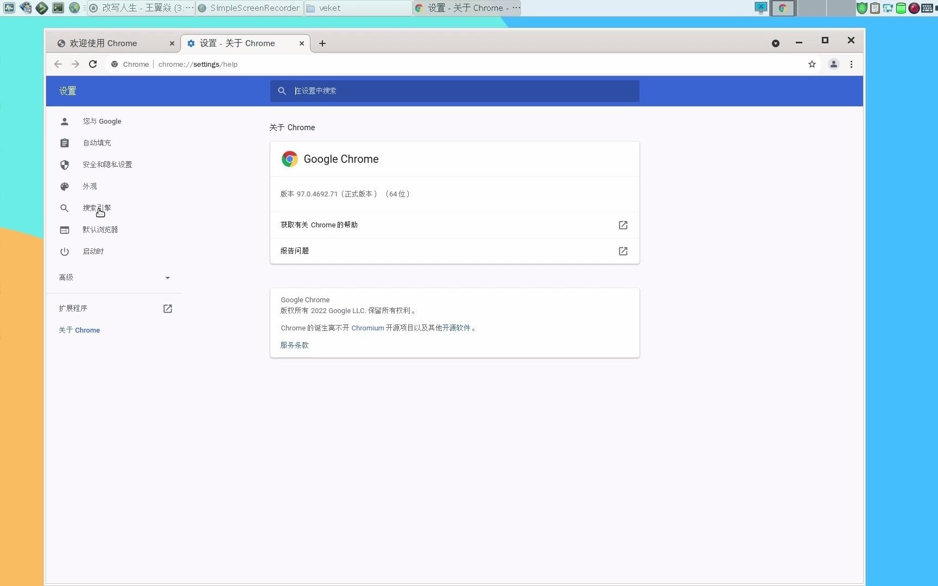
Task: Open Chrome's three-dot menu
Action: [851, 64]
